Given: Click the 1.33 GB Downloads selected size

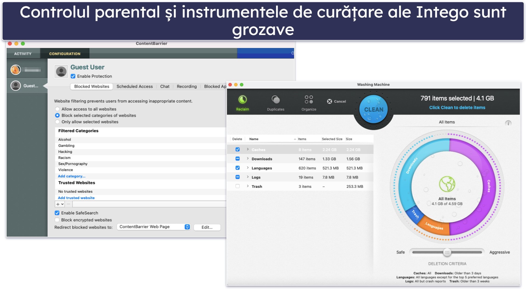Looking at the screenshot, I should tap(329, 159).
